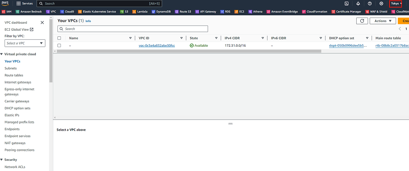Viewport: 409px width, 171px height.
Task: Sort by DHCP option set column arrow
Action: tap(367, 38)
